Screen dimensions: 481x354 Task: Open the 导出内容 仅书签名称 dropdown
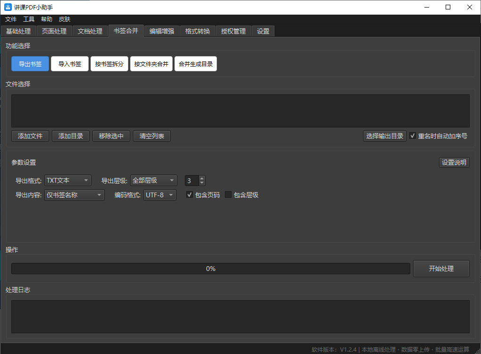75,195
